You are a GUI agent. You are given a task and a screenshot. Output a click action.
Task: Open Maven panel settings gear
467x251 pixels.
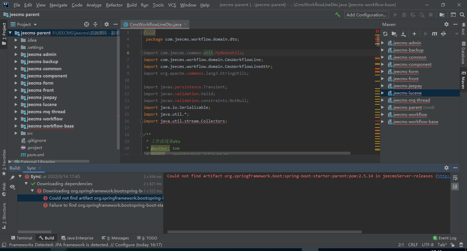click(x=446, y=24)
